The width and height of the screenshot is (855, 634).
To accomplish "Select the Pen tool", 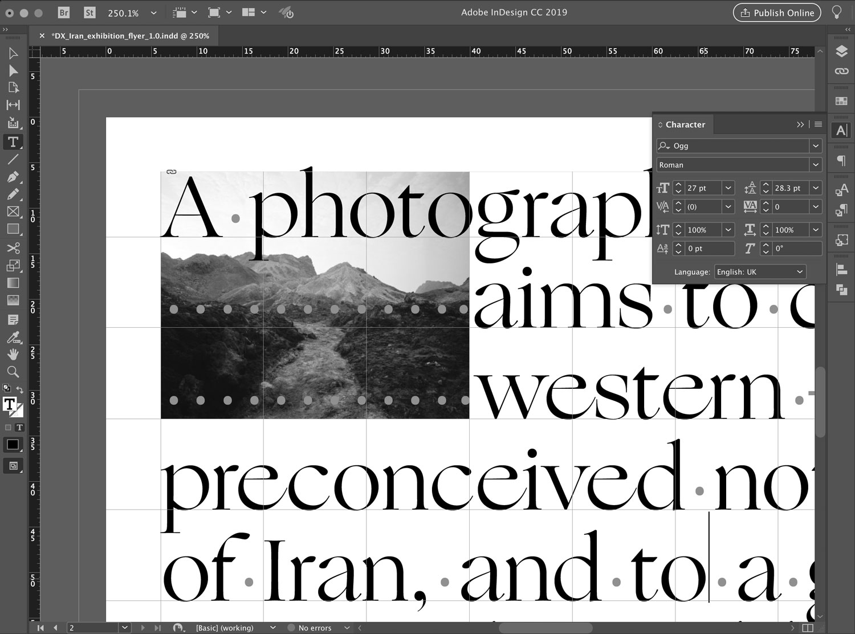I will pos(13,177).
